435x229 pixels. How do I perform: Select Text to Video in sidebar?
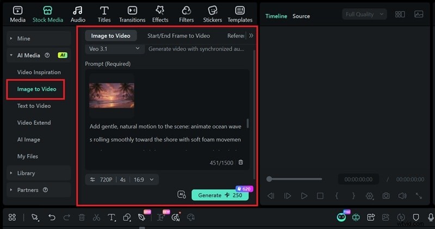point(34,106)
